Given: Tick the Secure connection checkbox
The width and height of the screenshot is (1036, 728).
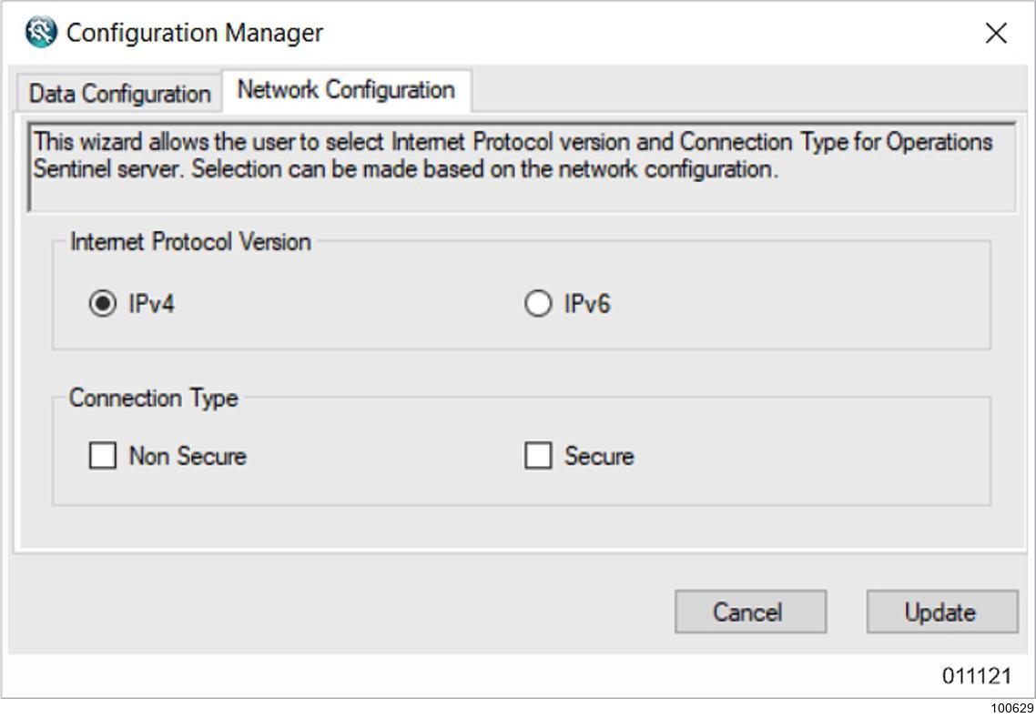Looking at the screenshot, I should (x=538, y=455).
